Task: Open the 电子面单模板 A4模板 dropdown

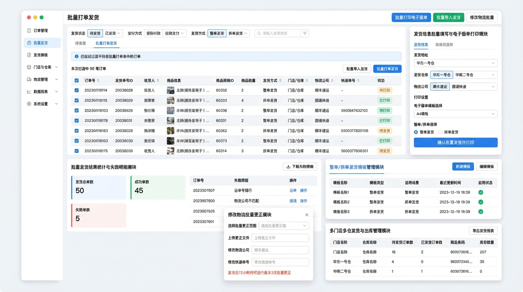Action: [x=455, y=114]
